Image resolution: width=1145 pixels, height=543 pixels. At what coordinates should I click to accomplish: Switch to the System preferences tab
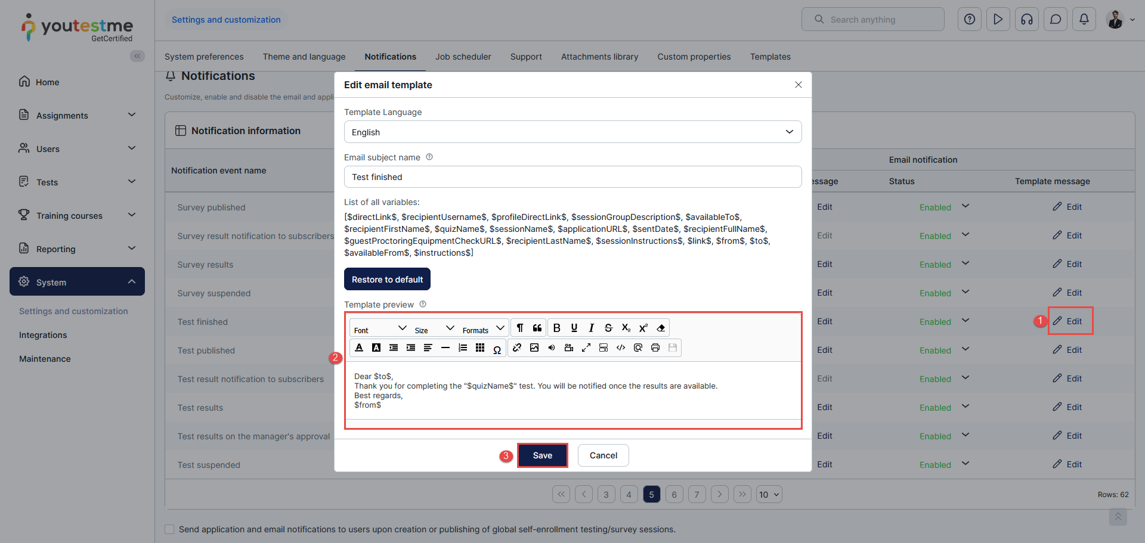(x=204, y=57)
